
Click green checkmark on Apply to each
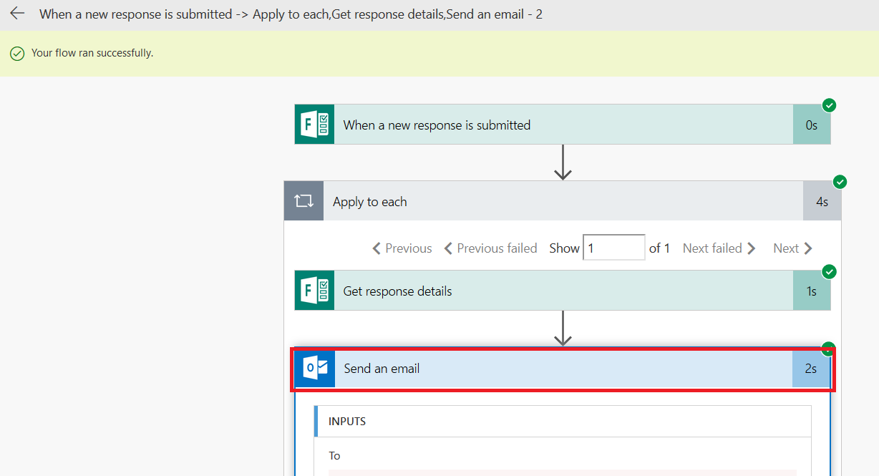click(840, 182)
